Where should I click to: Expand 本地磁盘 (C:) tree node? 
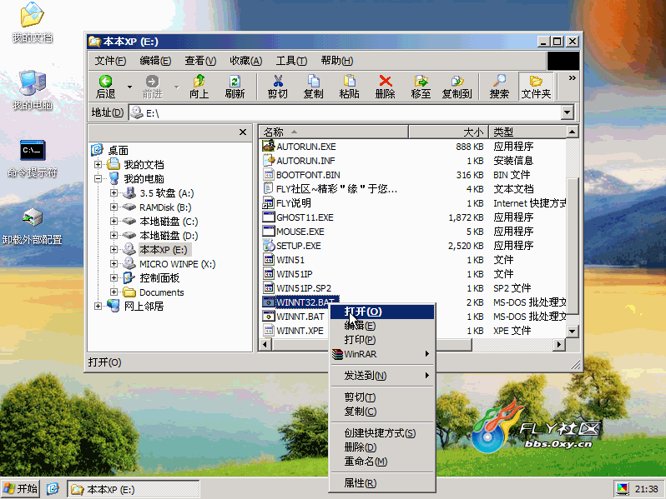coord(114,222)
